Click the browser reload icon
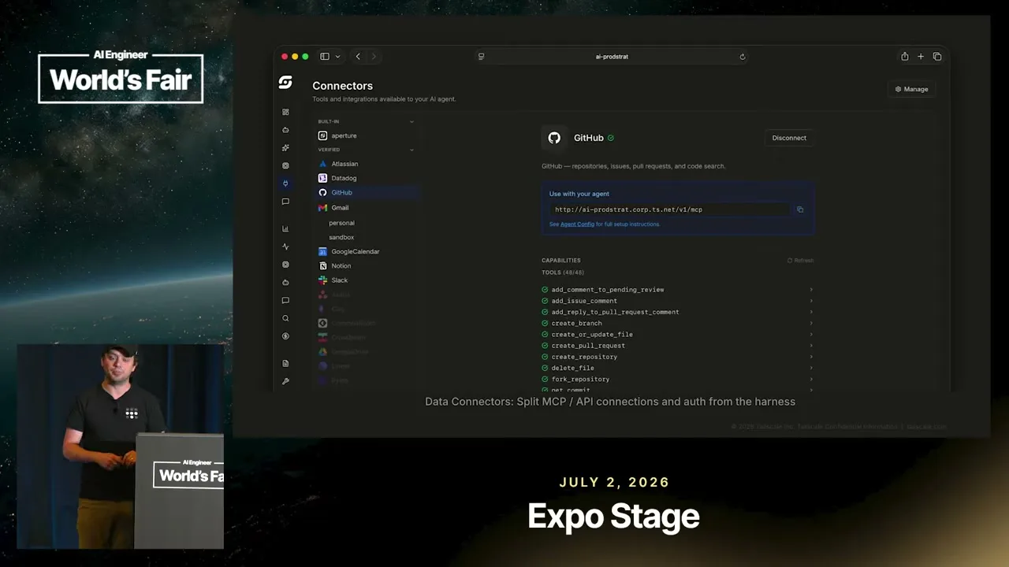The width and height of the screenshot is (1009, 567). [x=743, y=57]
